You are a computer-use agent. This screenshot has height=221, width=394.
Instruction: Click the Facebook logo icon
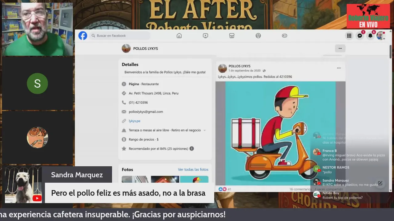point(82,36)
